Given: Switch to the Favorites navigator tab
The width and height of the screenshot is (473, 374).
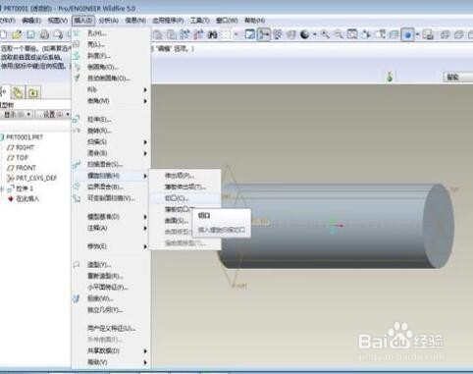Looking at the screenshot, I should 32,93.
